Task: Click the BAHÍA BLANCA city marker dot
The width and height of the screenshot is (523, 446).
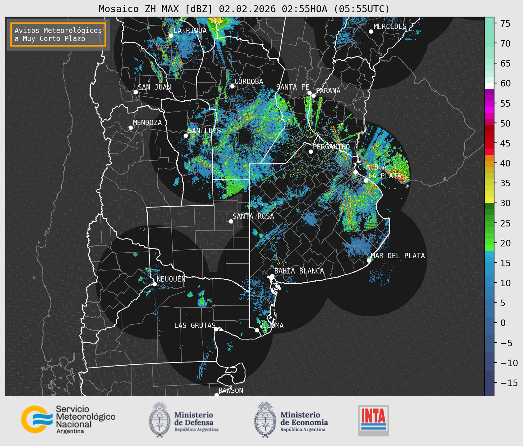Action: (x=272, y=276)
